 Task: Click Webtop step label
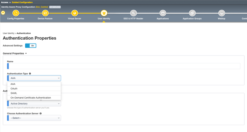point(222,18)
